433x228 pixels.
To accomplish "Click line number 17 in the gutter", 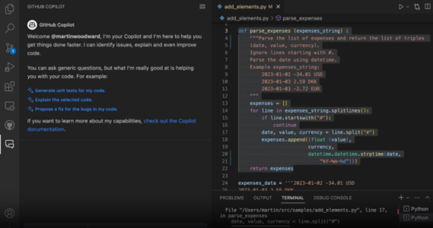I will (x=225, y=132).
